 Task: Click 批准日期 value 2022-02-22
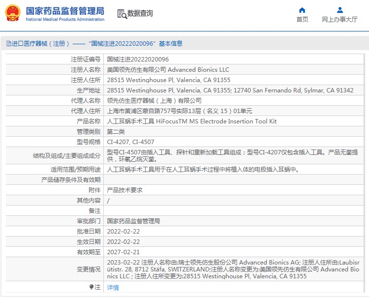(123, 232)
